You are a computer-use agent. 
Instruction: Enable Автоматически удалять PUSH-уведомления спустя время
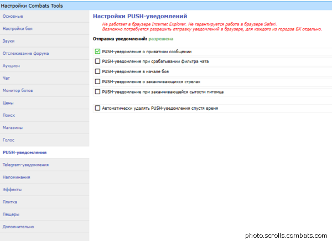click(98, 108)
